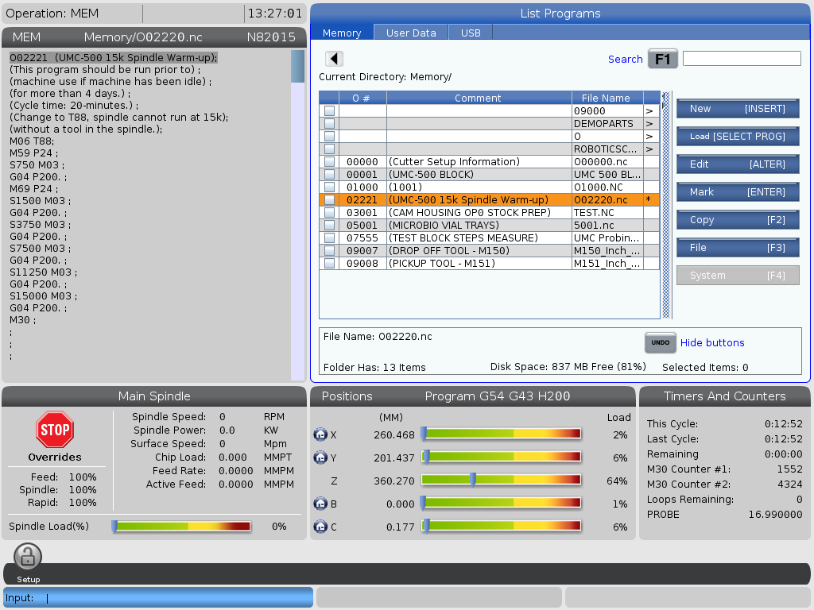Click the M30 code line
Viewport: 814px width, 610px height.
click(22, 320)
